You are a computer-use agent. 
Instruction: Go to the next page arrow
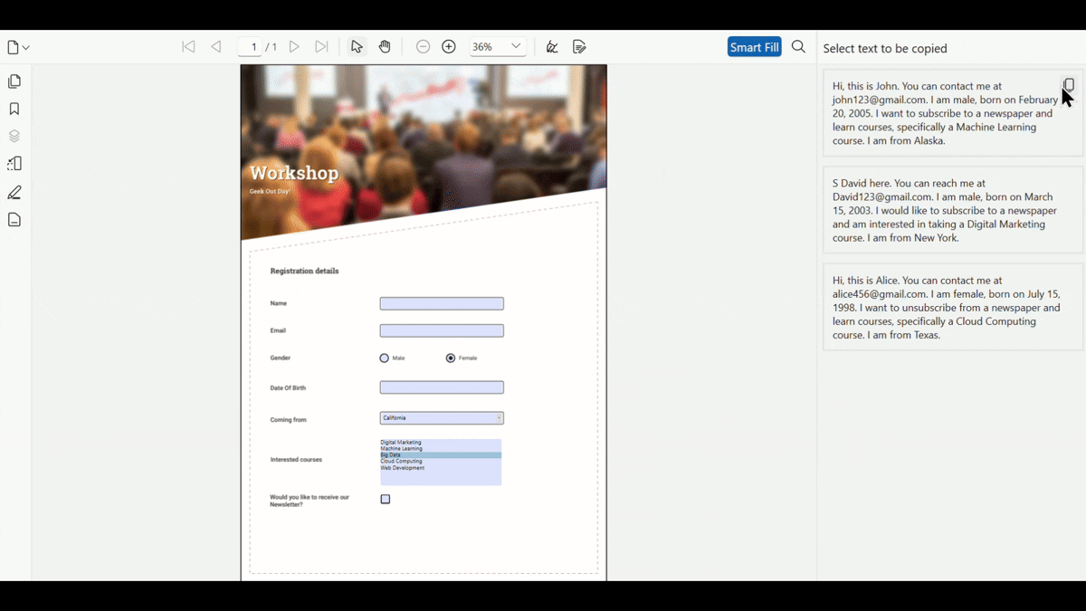point(294,47)
